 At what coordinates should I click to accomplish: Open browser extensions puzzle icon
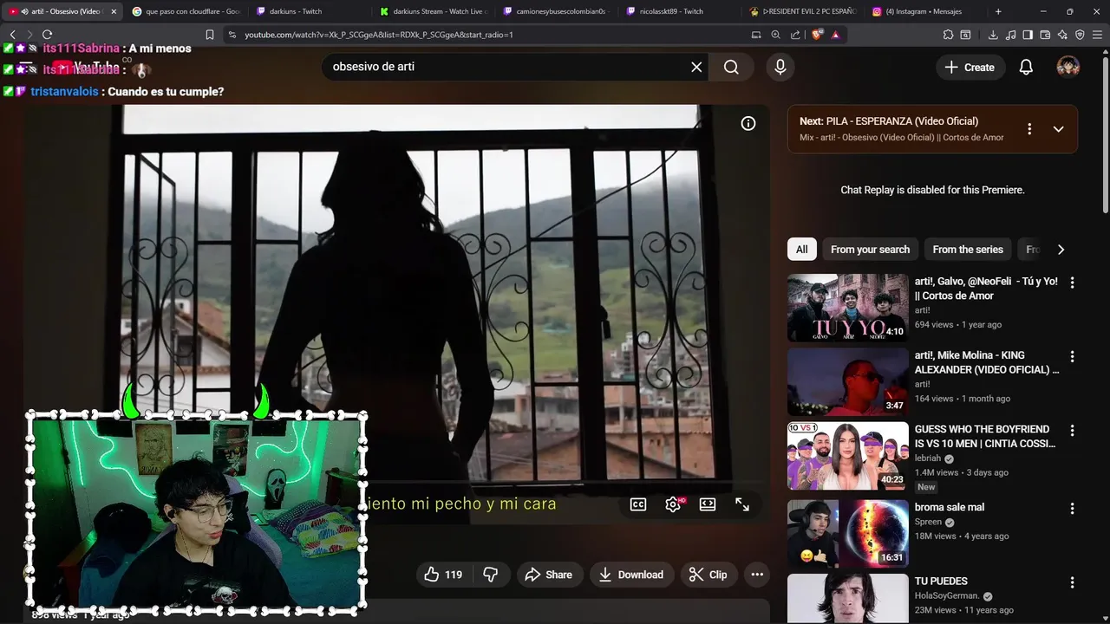[x=948, y=35]
